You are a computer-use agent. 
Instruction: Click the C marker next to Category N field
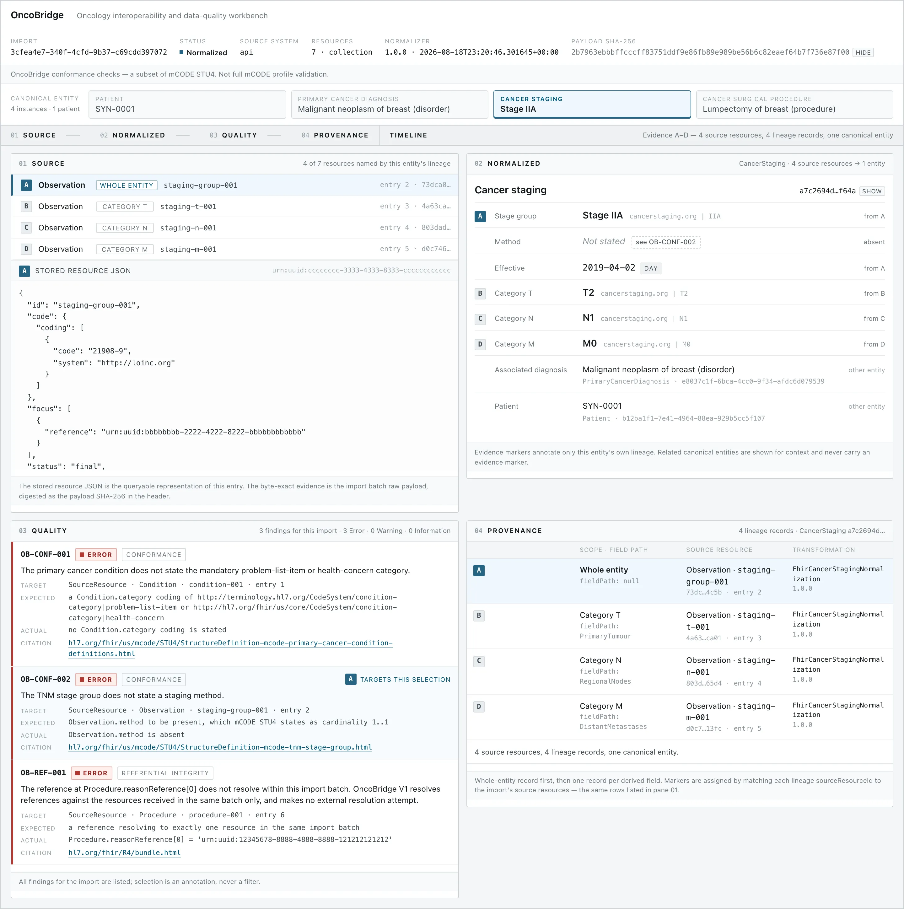coord(480,319)
